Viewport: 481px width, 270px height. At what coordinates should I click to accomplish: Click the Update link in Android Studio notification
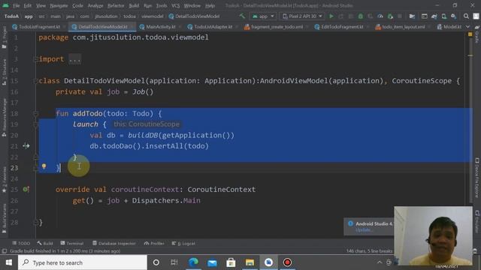pos(363,230)
